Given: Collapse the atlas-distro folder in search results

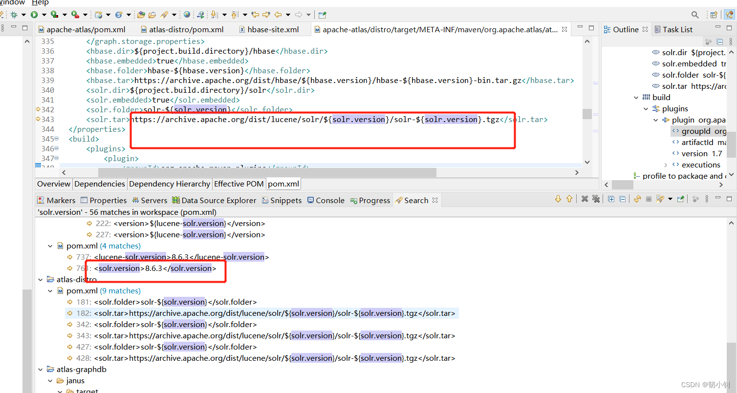Looking at the screenshot, I should point(41,280).
